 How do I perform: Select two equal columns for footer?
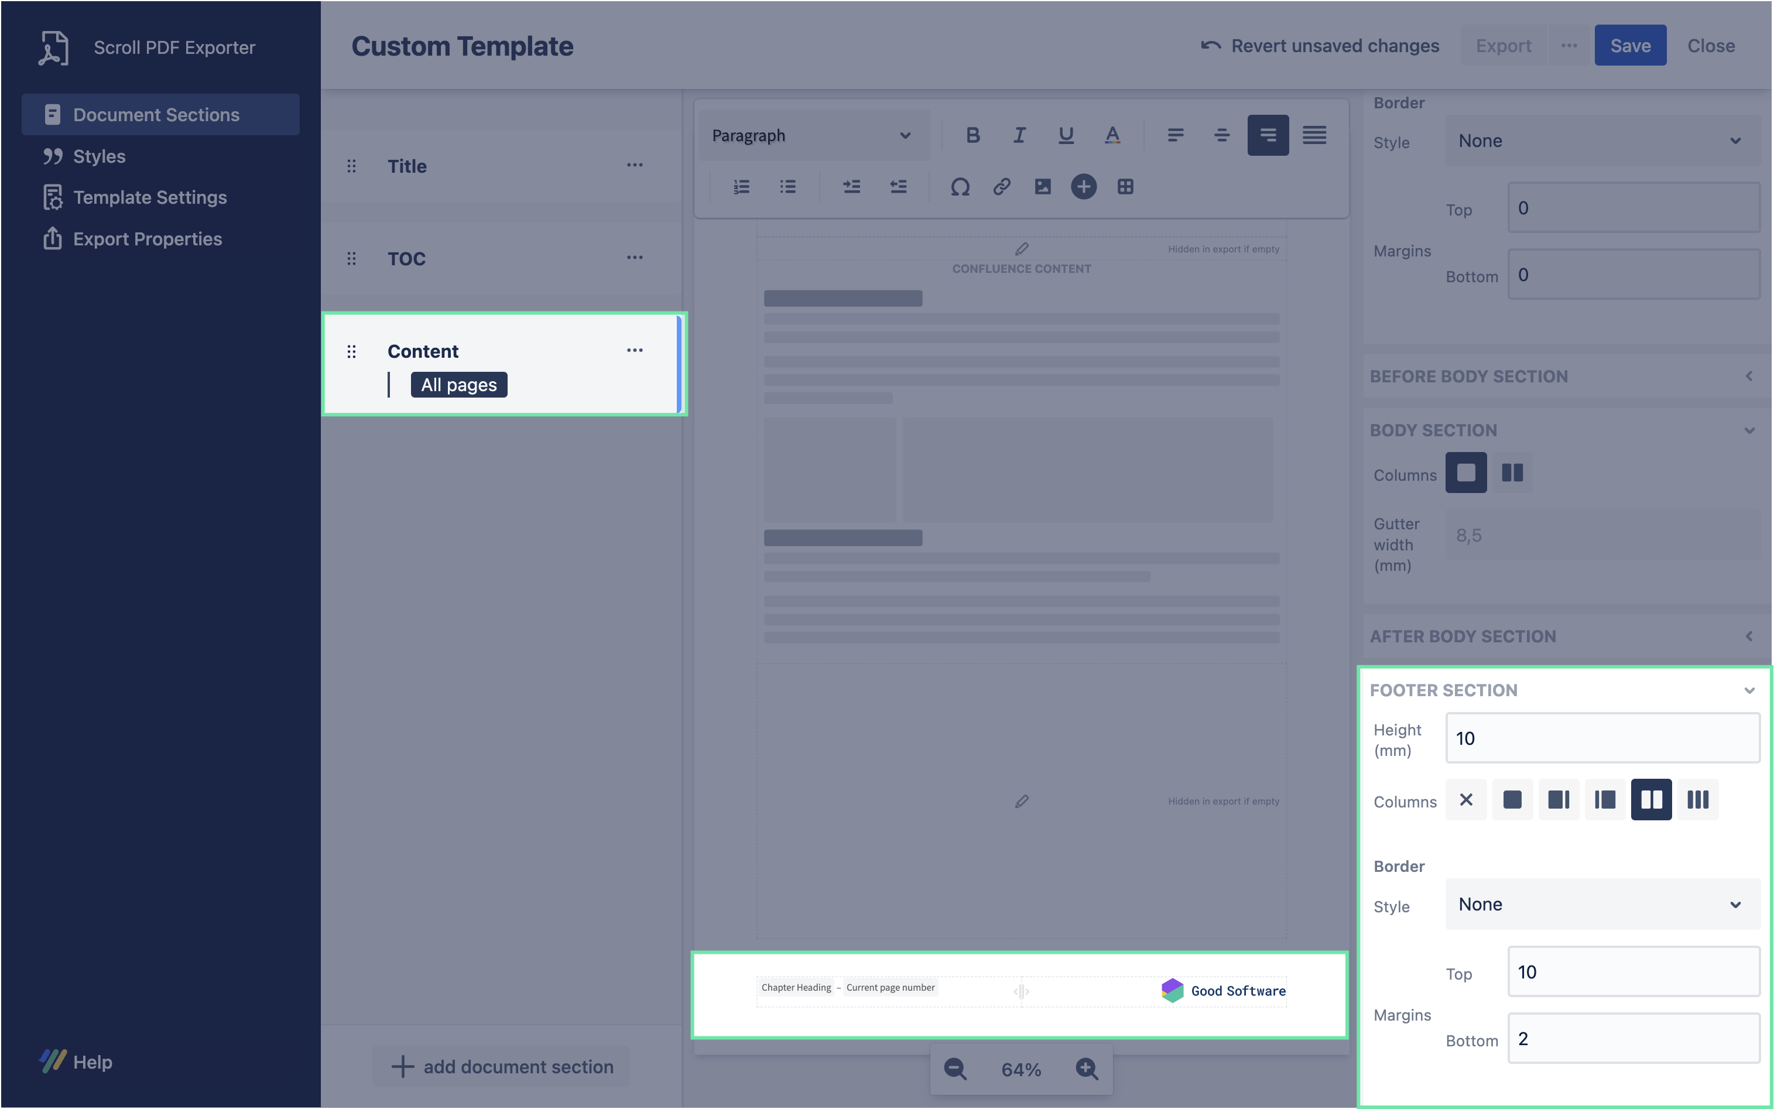pyautogui.click(x=1651, y=799)
